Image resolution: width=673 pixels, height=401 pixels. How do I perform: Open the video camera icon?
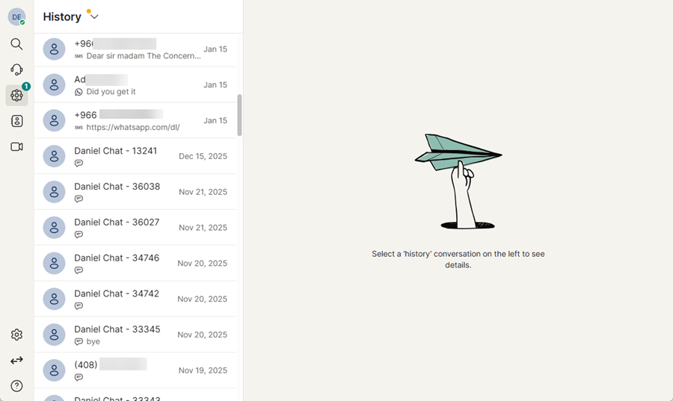pos(16,146)
